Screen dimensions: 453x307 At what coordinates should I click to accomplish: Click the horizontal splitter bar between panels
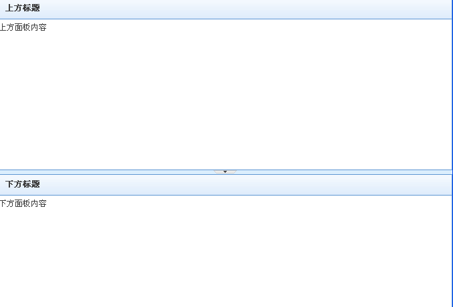116,172
